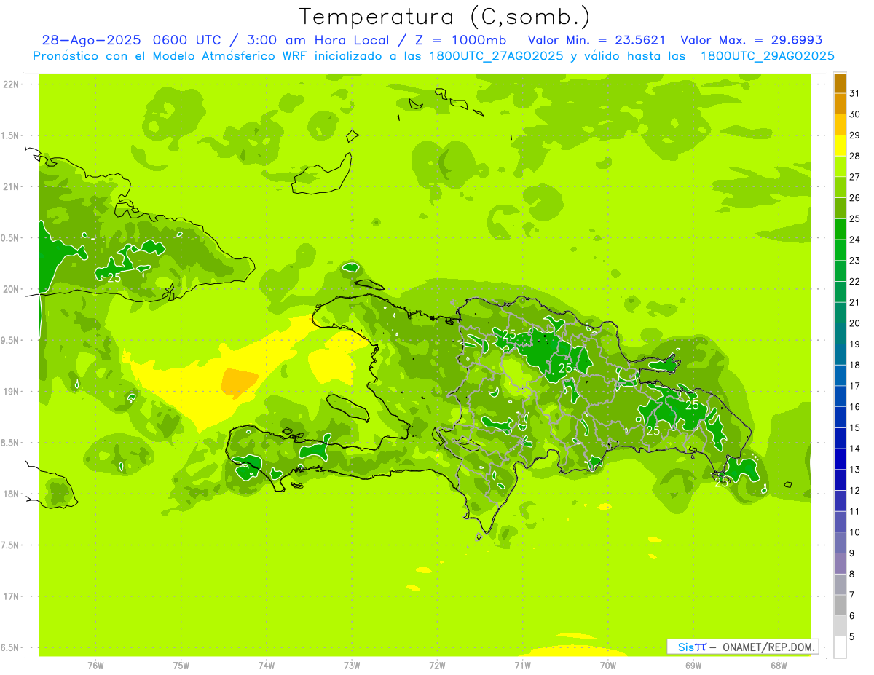
Task: Click legend value '31'
Action: (855, 93)
